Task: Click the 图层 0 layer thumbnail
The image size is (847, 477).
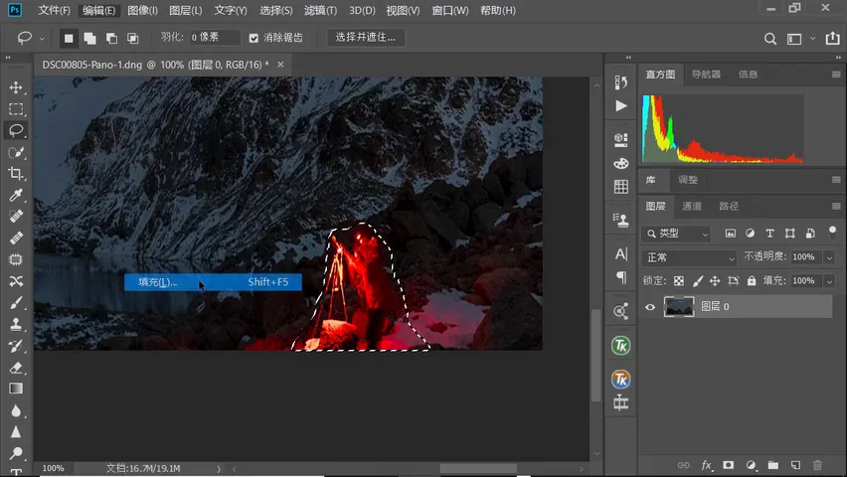Action: (678, 307)
